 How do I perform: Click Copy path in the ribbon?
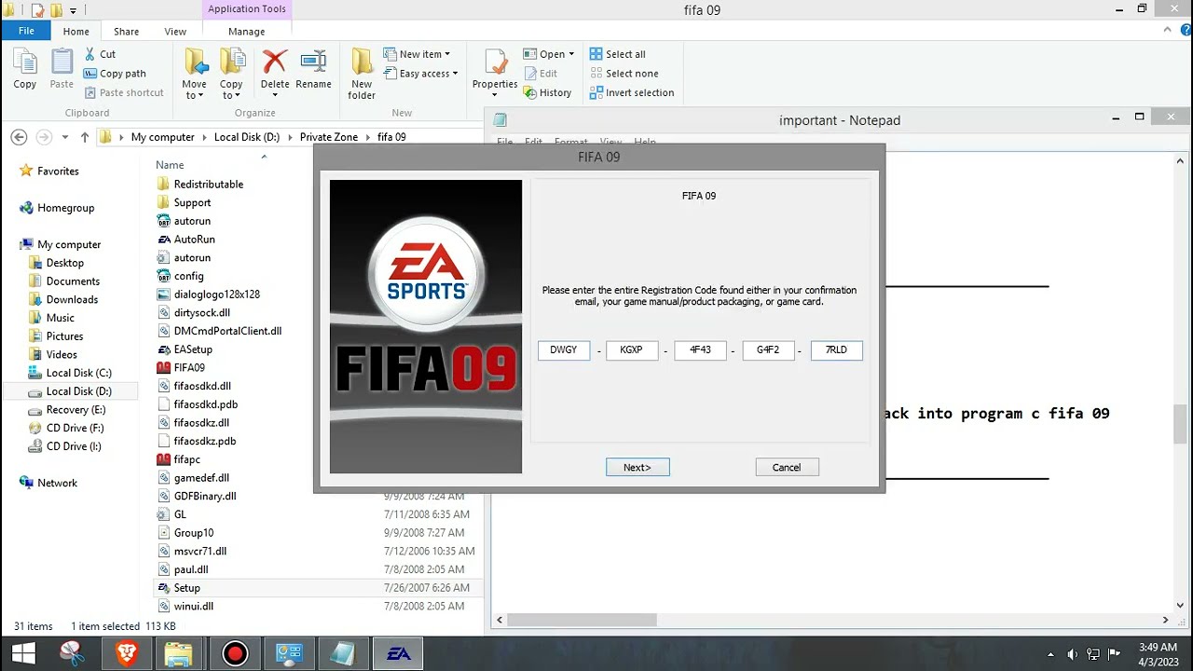click(x=115, y=74)
